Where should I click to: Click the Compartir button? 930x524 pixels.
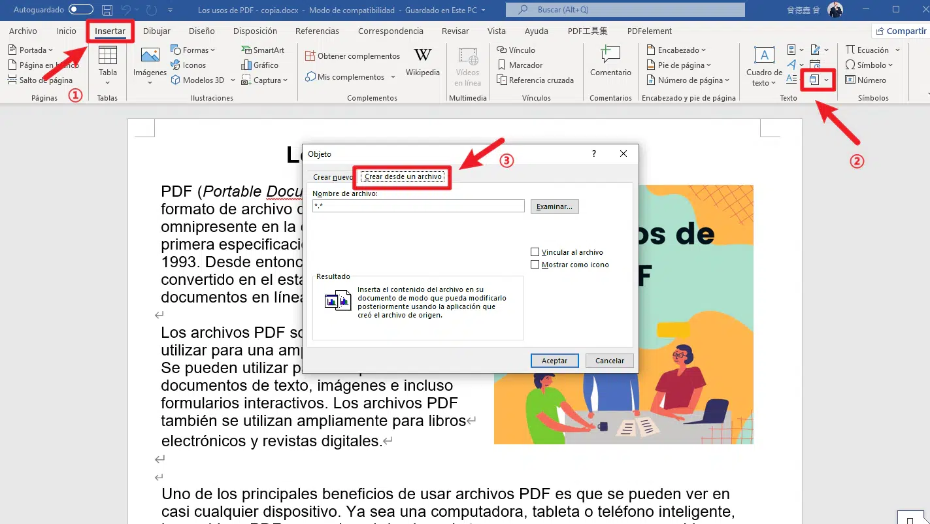point(901,31)
